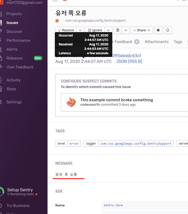Expand the delete options dropdown arrow
This screenshot has height=214, width=188.
(x=126, y=30)
